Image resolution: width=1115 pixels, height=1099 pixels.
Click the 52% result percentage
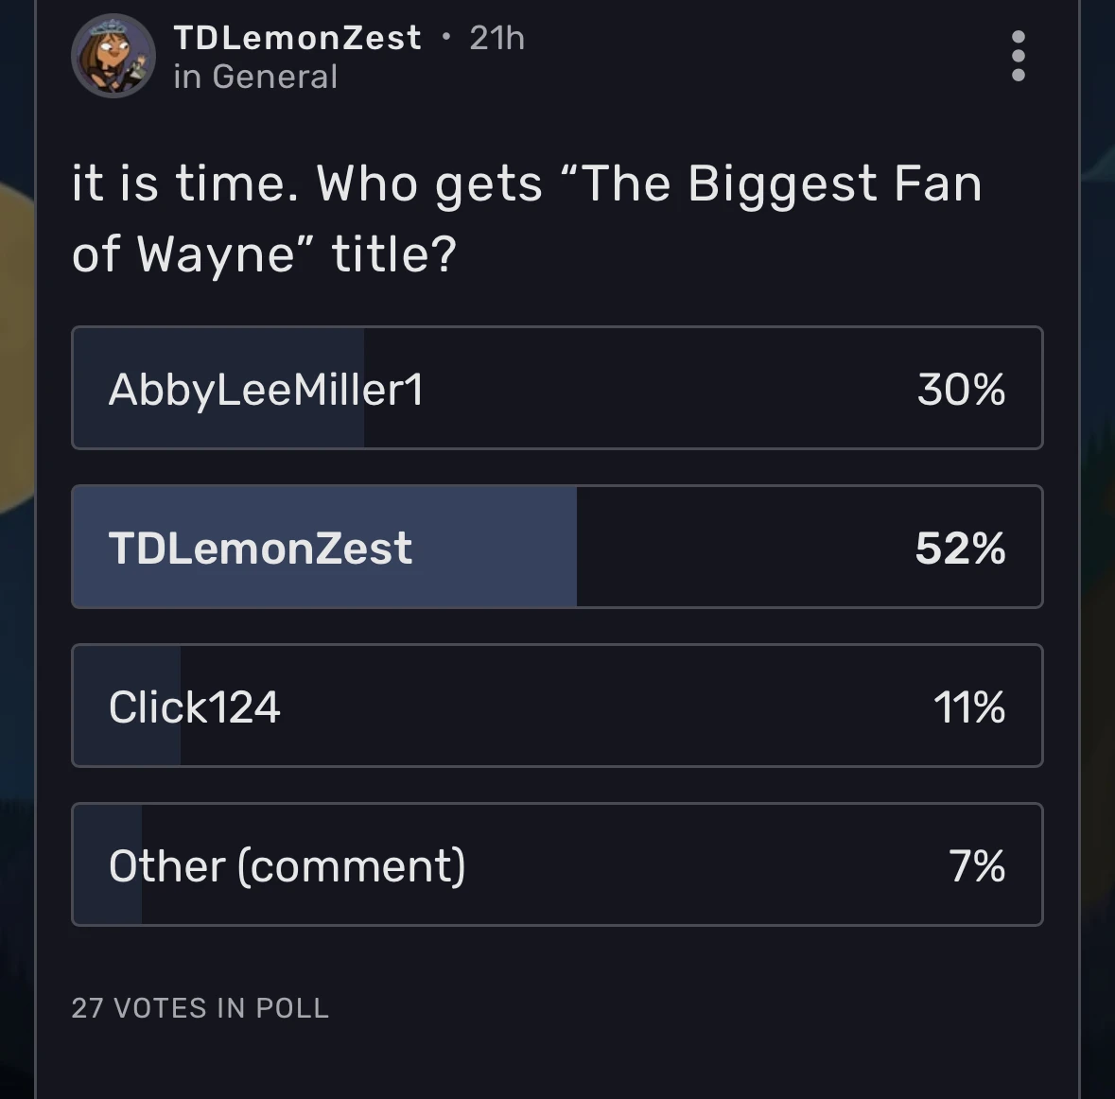960,548
